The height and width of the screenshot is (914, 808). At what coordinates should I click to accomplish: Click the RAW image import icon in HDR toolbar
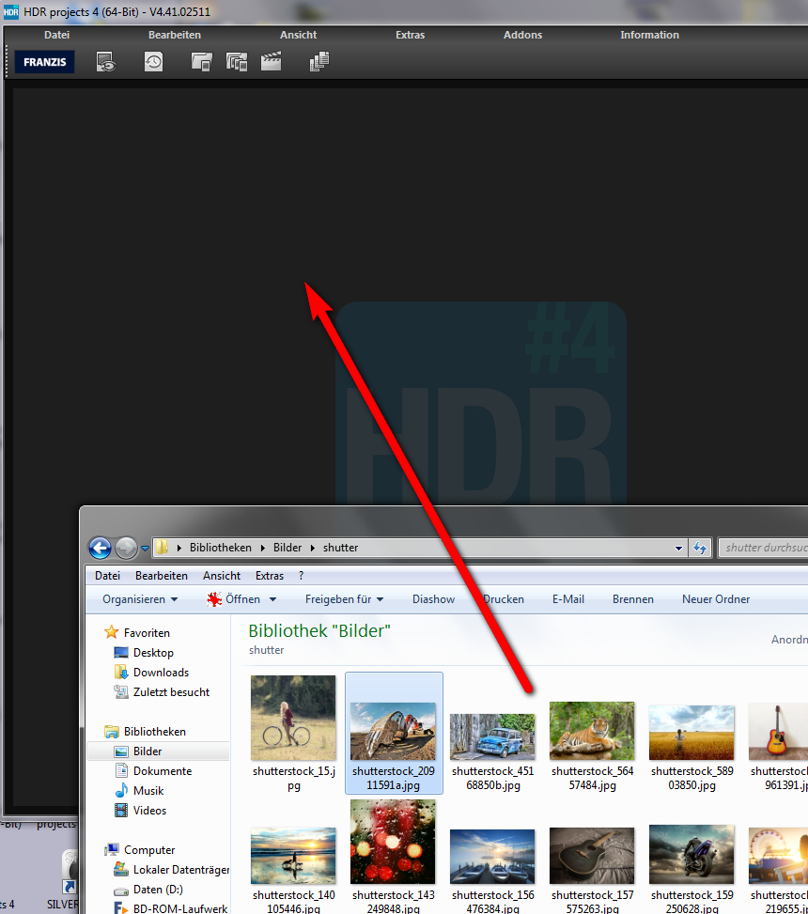click(x=106, y=62)
